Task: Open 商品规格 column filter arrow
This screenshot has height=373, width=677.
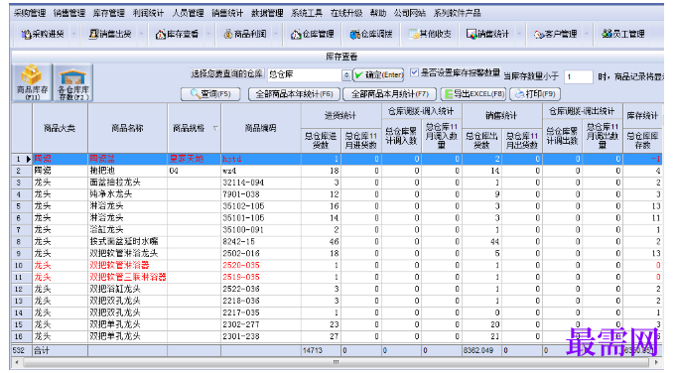Action: click(215, 128)
